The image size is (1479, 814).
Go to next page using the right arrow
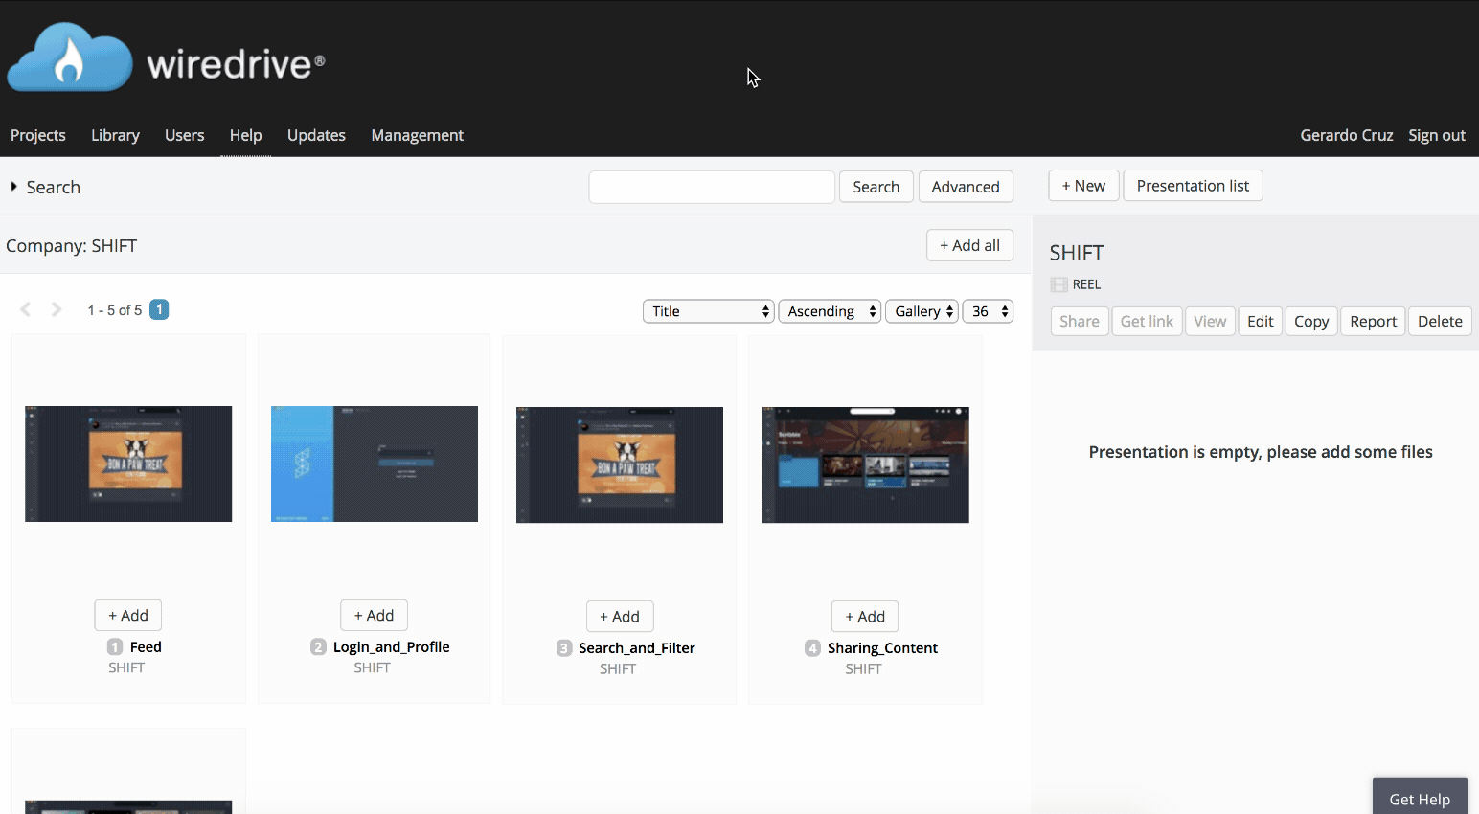tap(56, 308)
